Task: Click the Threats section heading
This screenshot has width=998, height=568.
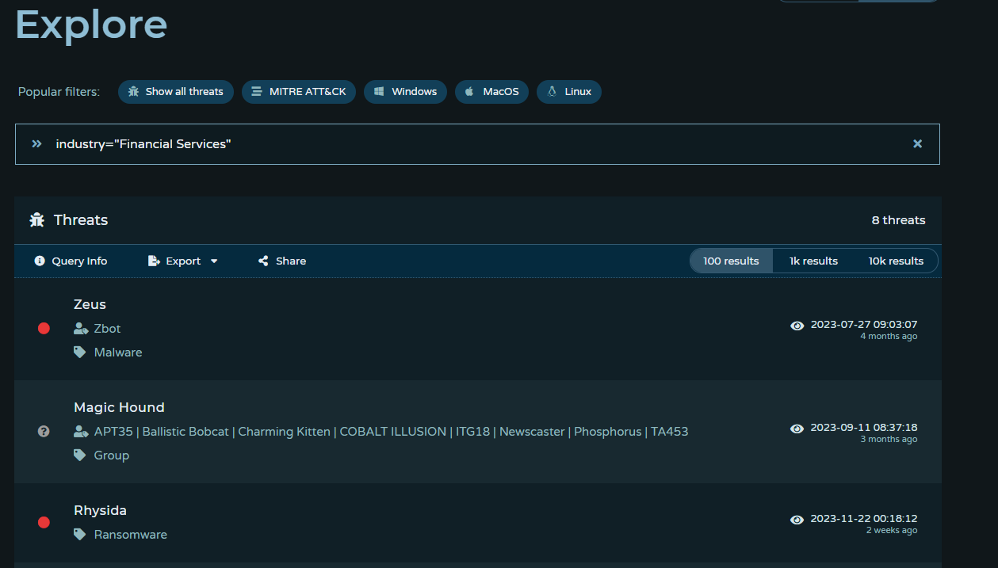Action: (x=81, y=220)
